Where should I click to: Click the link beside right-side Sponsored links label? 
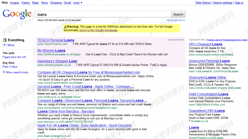coord(227,40)
